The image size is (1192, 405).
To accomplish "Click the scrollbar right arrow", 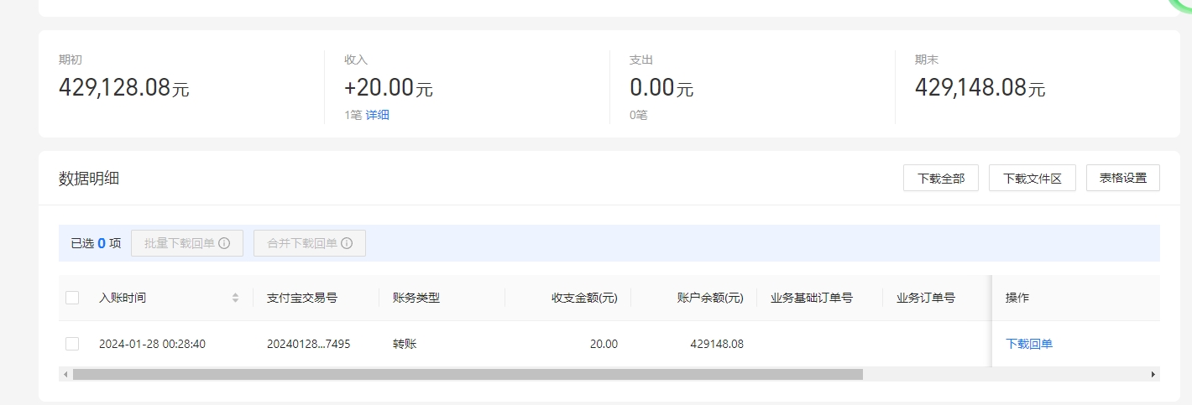I will [1153, 374].
